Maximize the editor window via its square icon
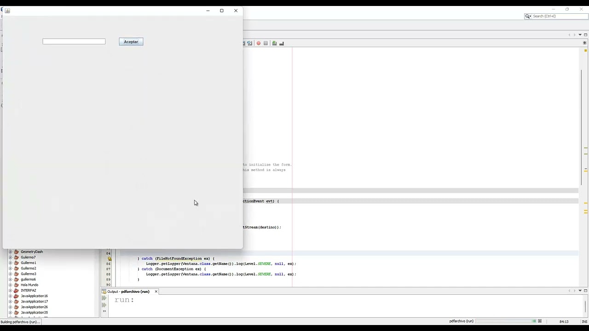 click(x=585, y=35)
